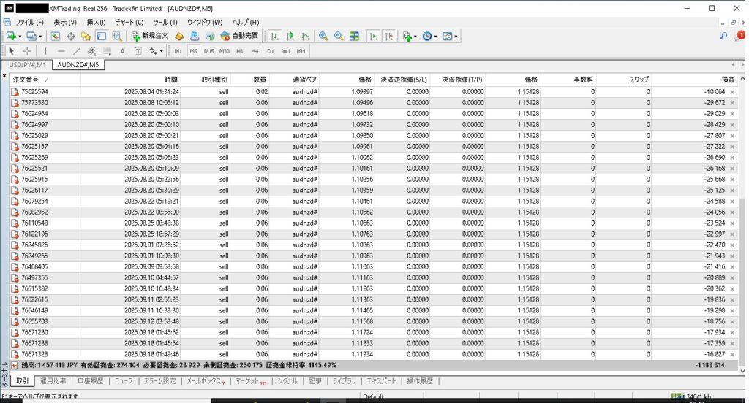Image resolution: width=749 pixels, height=403 pixels.
Task: Click the tile windows icon
Action: point(354,36)
